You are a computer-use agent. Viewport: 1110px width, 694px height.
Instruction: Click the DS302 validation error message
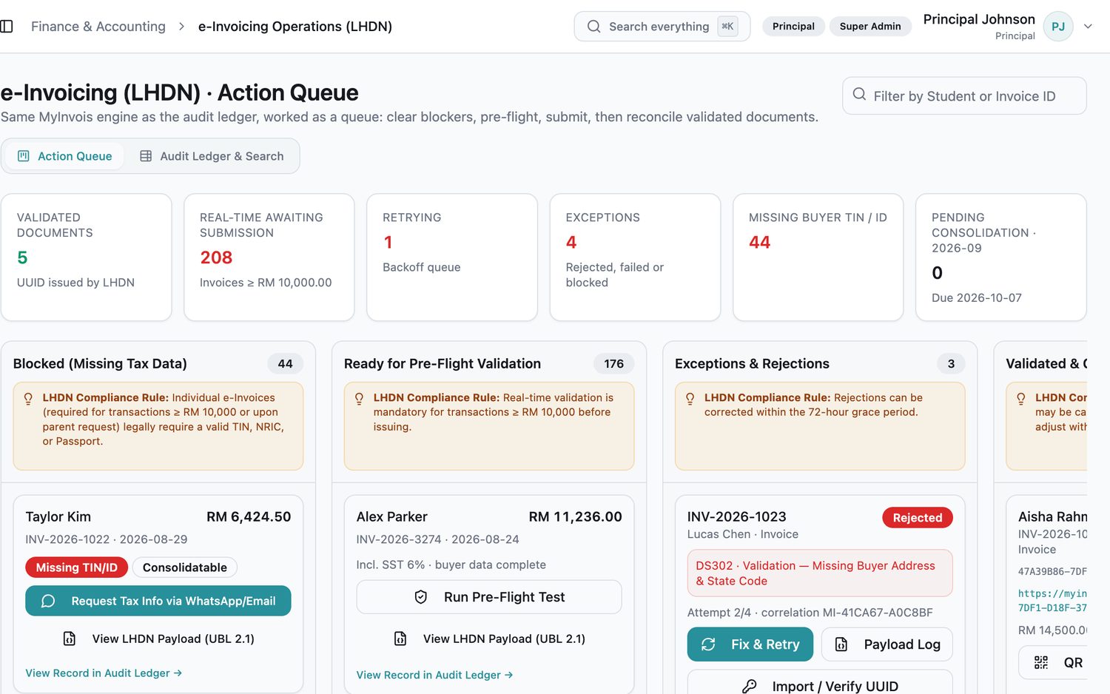click(820, 573)
